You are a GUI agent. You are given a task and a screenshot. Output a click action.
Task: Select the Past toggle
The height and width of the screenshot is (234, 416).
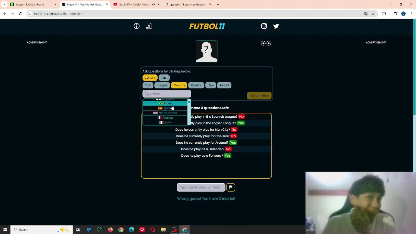tap(164, 78)
